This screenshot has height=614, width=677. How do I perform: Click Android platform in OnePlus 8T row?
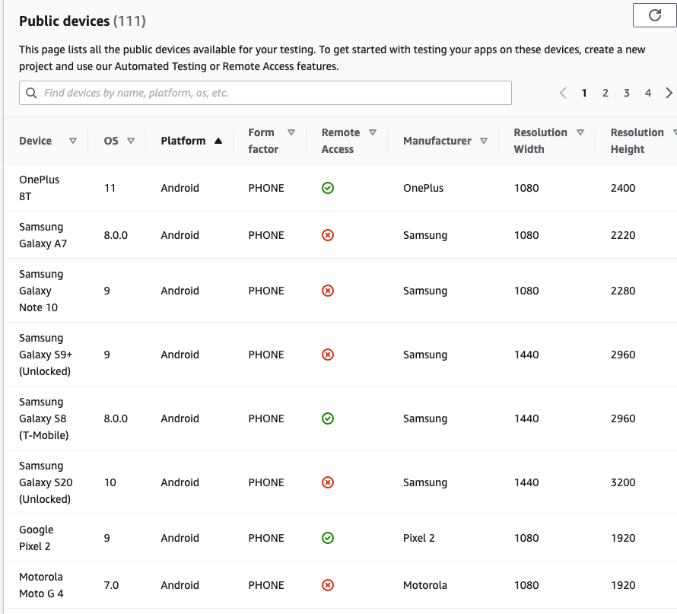(x=180, y=188)
